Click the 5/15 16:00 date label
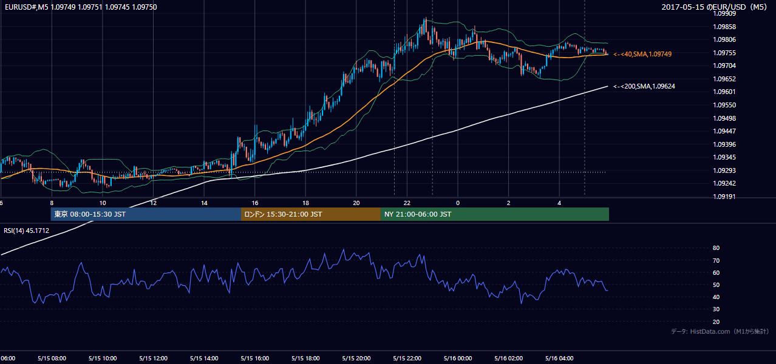This screenshot has height=364, width=776. point(254,359)
